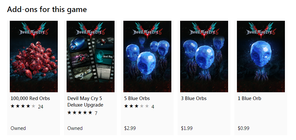Open the 3 Blue Orbs cover art

[x=204, y=57]
